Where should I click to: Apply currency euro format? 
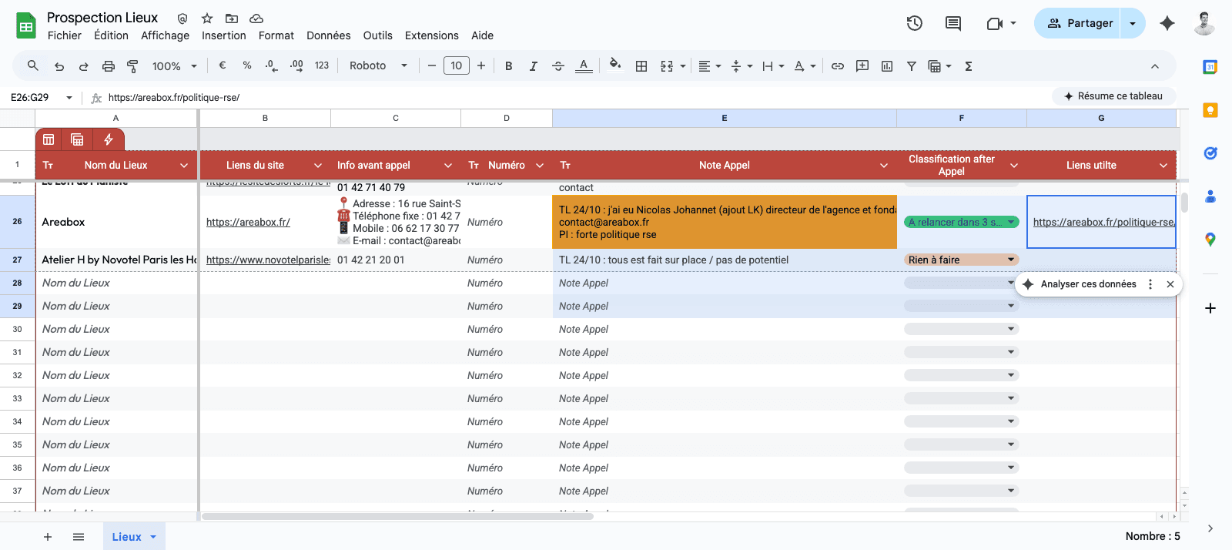click(223, 66)
